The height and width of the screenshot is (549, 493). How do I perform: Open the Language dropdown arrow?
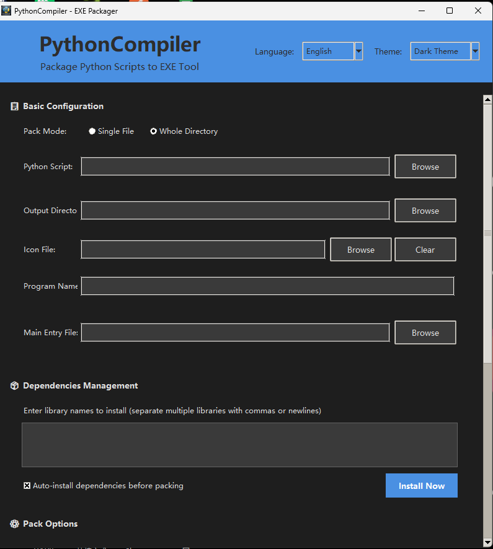[x=358, y=51]
